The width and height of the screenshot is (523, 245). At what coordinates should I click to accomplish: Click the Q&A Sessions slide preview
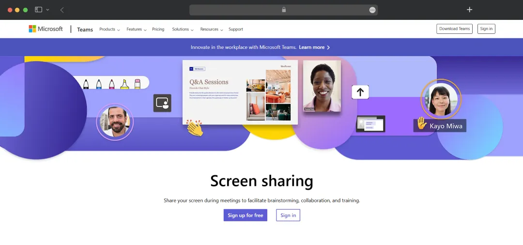240,92
